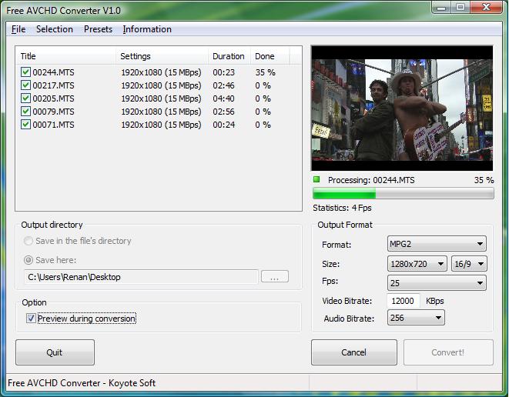Disable Preview during conversion option
The width and height of the screenshot is (509, 397).
click(x=31, y=319)
